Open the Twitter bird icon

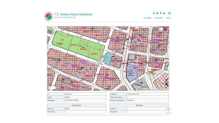pos(157,13)
